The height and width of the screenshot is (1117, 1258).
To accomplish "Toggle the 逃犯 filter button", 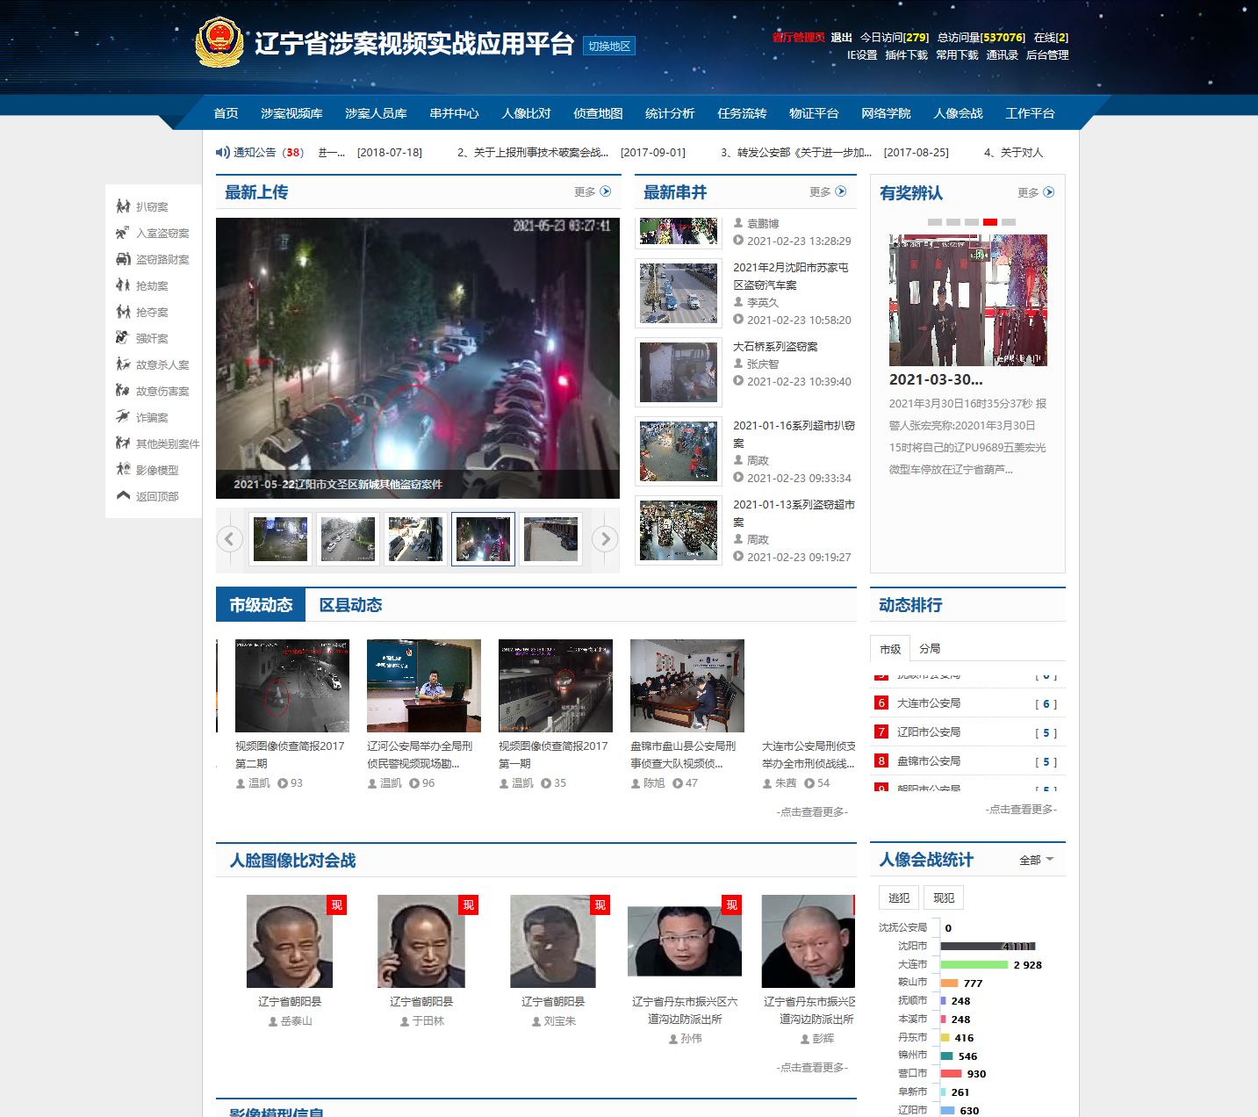I will click(898, 897).
